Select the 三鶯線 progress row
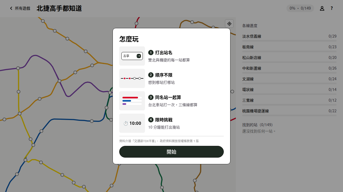This screenshot has height=192, width=343. (x=289, y=101)
